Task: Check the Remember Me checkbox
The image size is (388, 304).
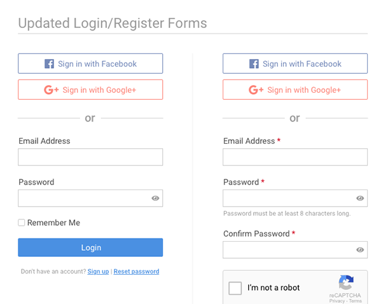Action: 22,223
